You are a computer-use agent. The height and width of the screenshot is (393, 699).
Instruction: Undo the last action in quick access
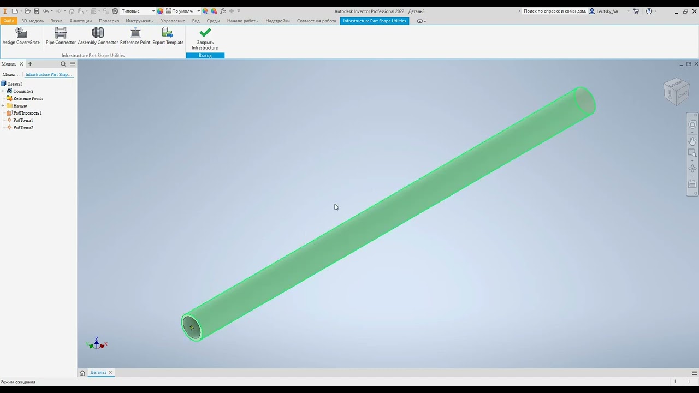pyautogui.click(x=45, y=11)
